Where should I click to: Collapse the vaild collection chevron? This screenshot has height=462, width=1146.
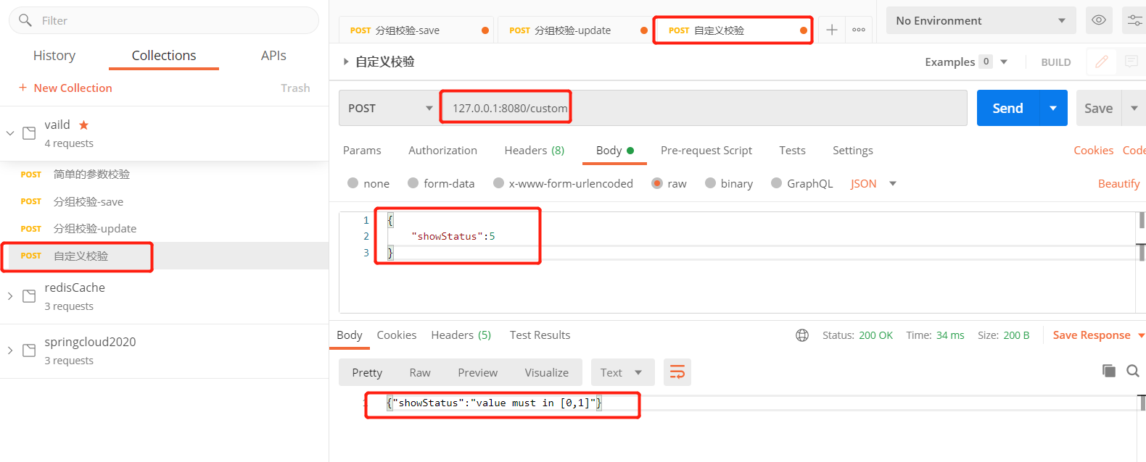click(x=10, y=133)
